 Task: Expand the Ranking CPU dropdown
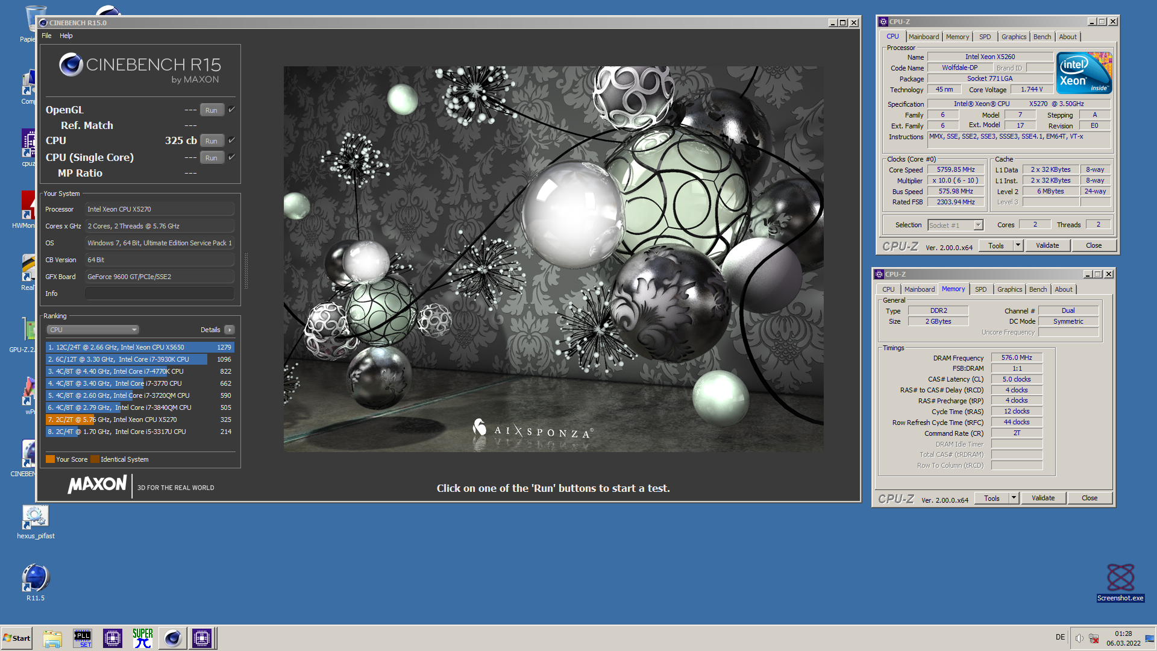click(x=93, y=330)
